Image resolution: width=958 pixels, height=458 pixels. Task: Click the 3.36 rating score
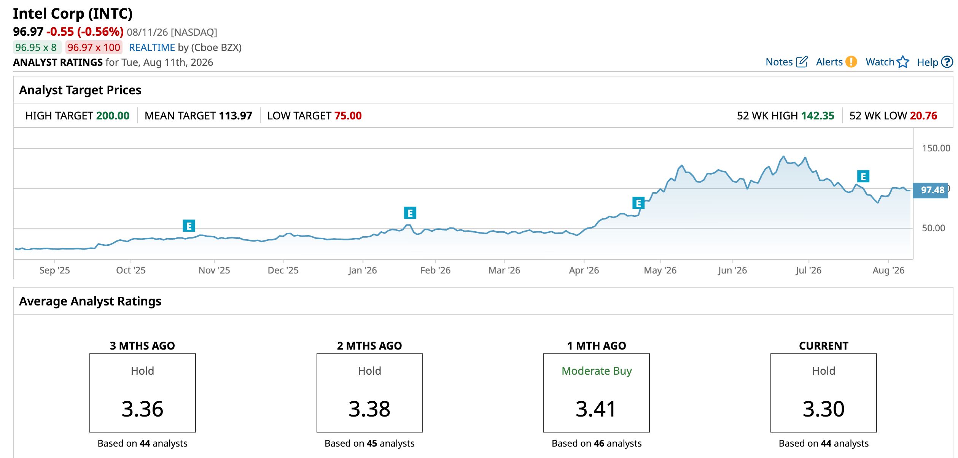(x=142, y=409)
